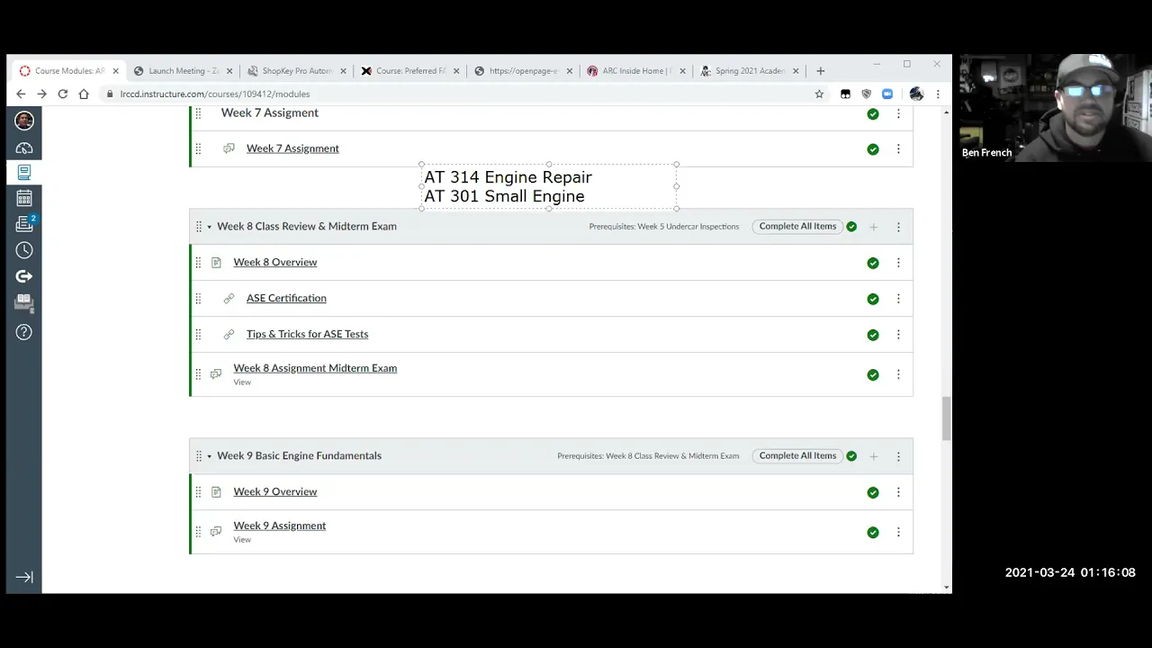Toggle publish check for Week 7 Assignment item
Image resolution: width=1152 pixels, height=648 pixels.
pyautogui.click(x=873, y=149)
